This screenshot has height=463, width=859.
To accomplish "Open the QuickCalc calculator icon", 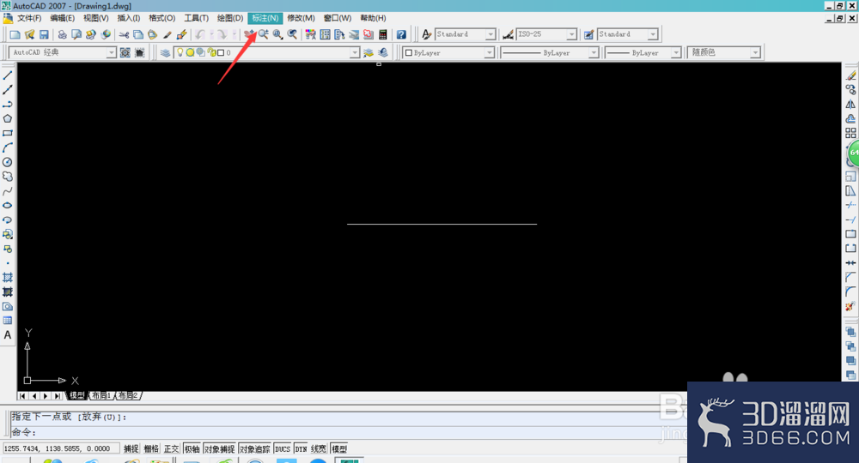I will point(383,34).
